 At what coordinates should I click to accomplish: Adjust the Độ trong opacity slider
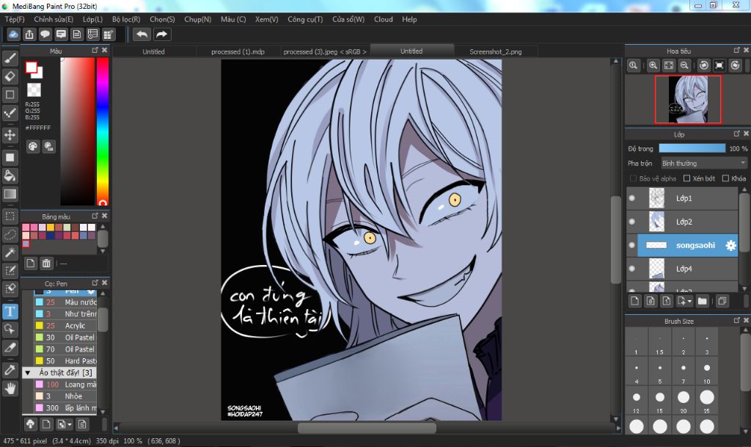[692, 148]
